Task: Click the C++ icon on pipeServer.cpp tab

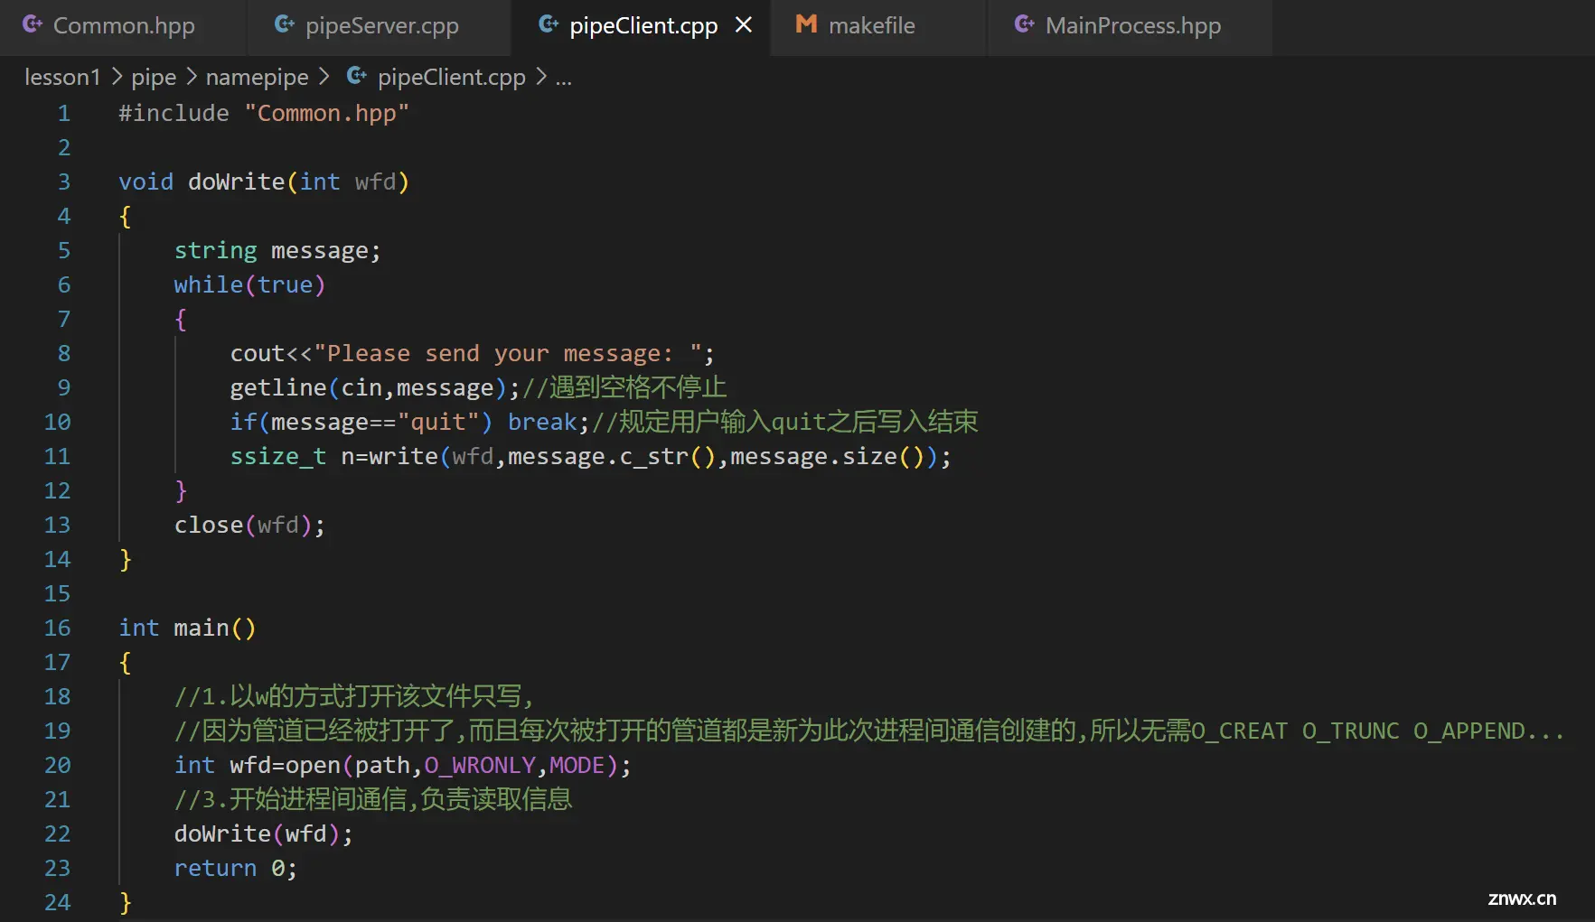Action: pos(285,24)
